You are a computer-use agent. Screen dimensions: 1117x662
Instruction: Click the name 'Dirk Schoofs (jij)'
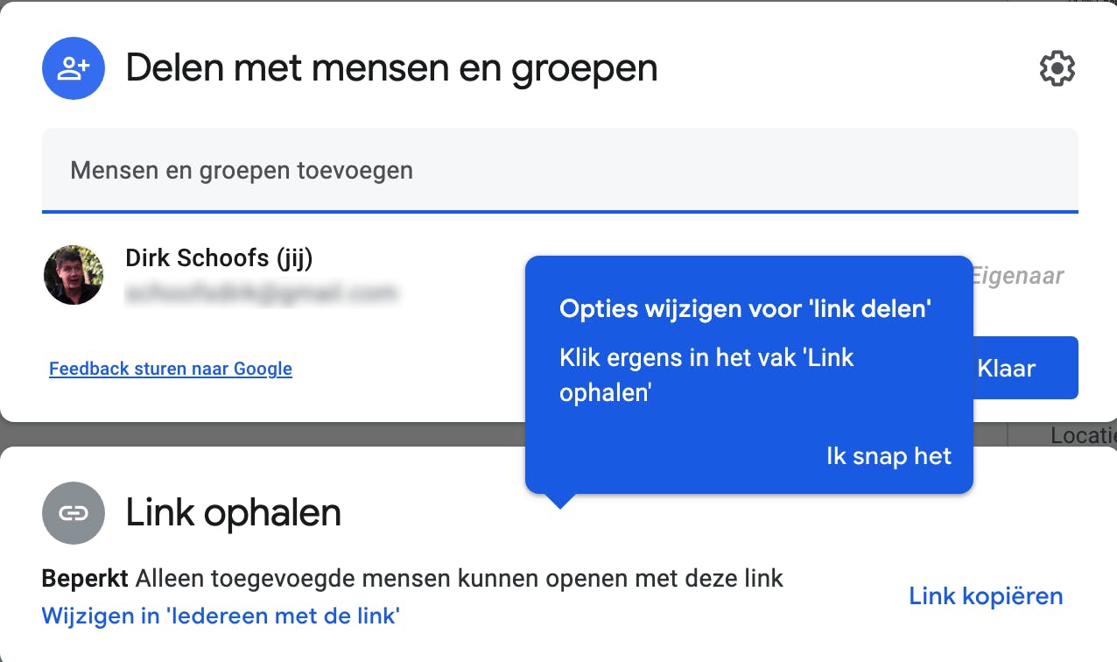219,258
